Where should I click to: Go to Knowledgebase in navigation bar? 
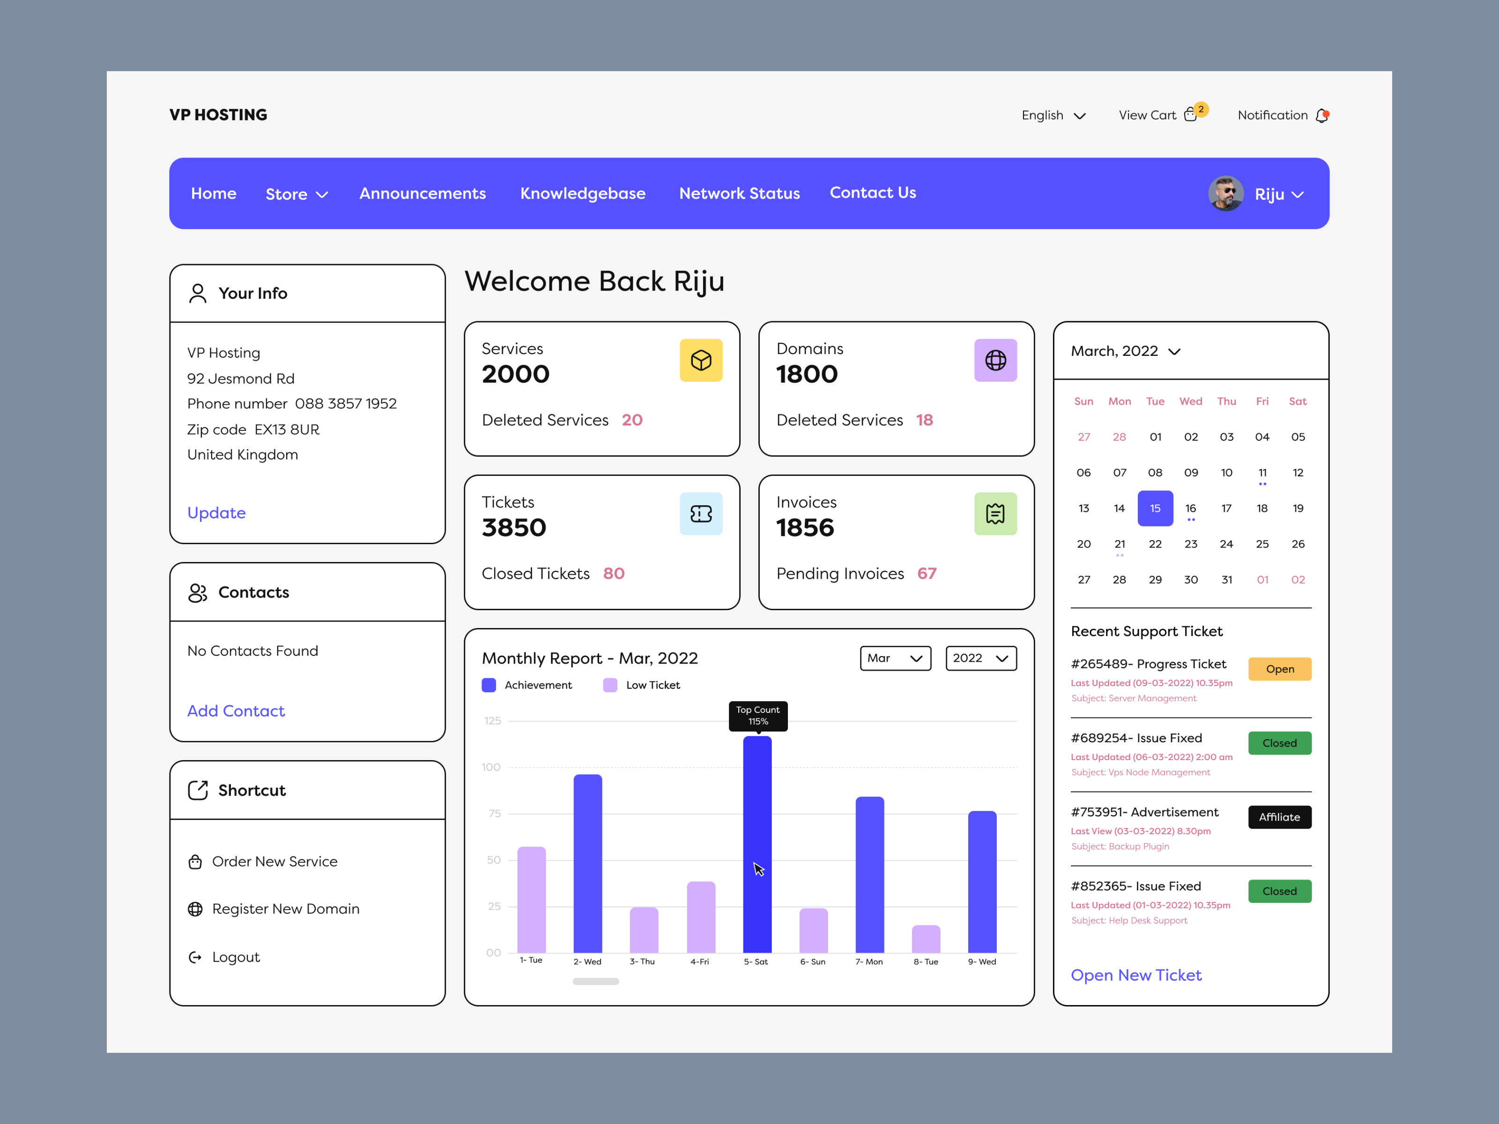click(x=582, y=194)
